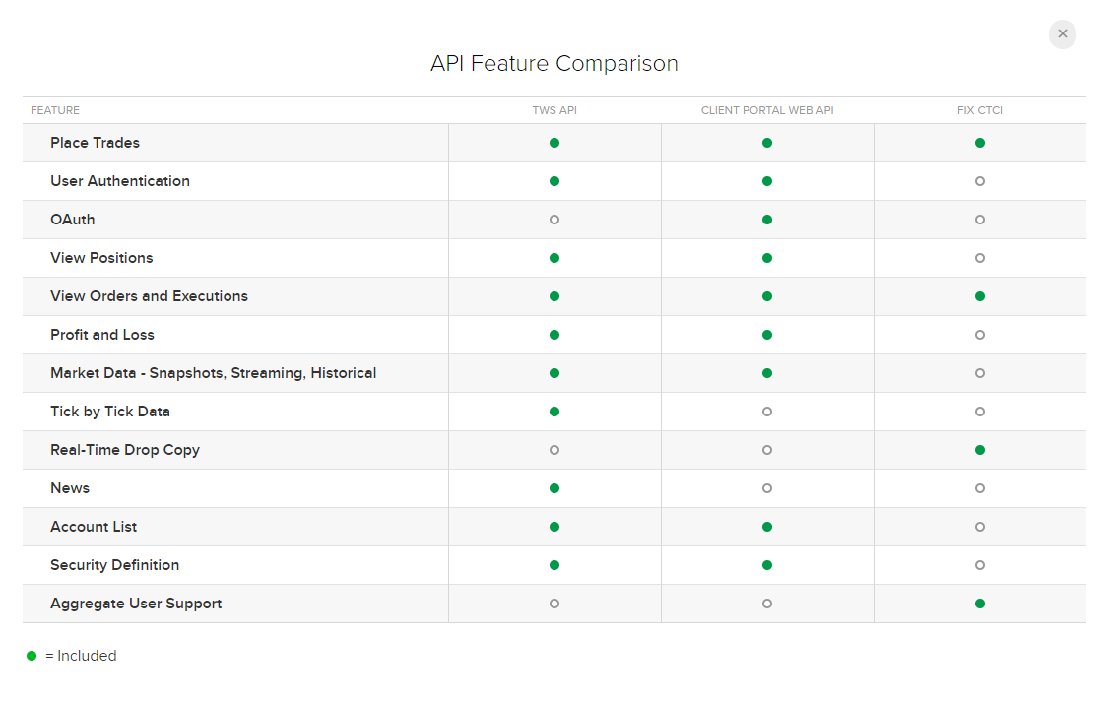Click the Place Trades feature row label
The width and height of the screenshot is (1107, 701).
pyautogui.click(x=96, y=143)
